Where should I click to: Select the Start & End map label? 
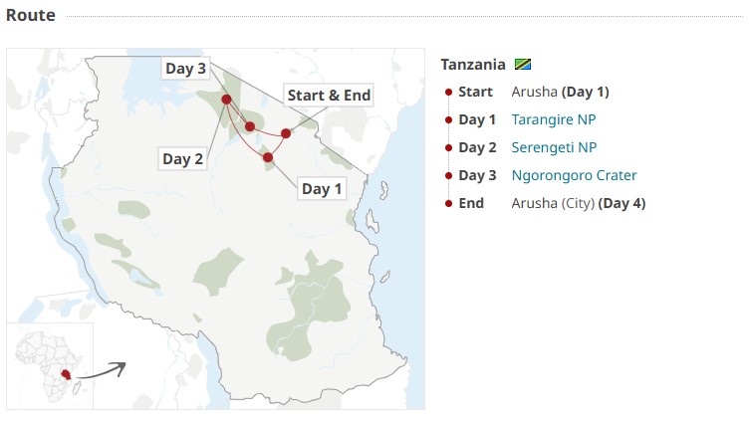(x=329, y=96)
